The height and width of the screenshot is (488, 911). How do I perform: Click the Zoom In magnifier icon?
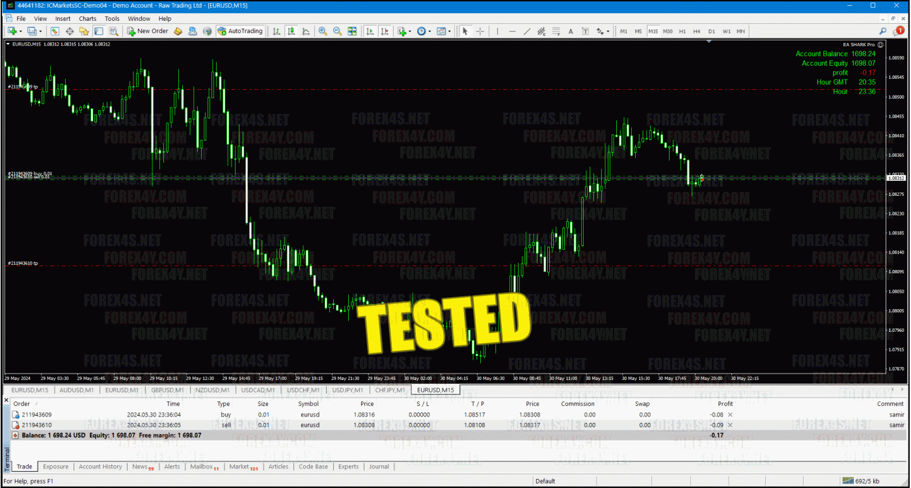(x=323, y=31)
